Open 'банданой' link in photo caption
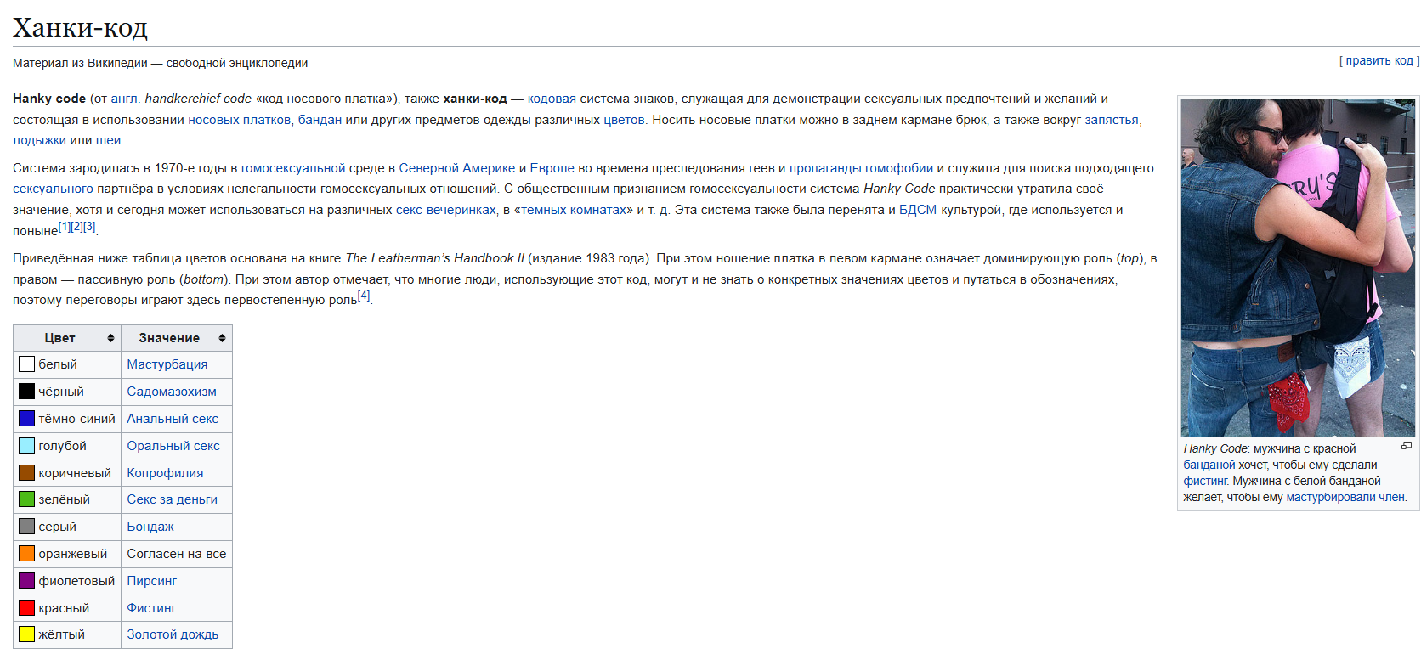Viewport: 1421px width, 671px height. [x=1209, y=465]
